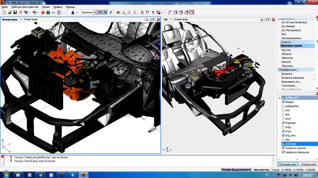Screen dimensions: 318x178
Task: Open the green materials editor icon
Action: [x=48, y=12]
